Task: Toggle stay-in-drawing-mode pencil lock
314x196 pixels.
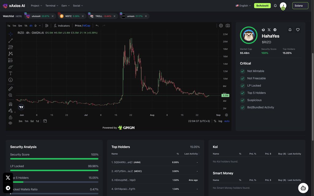Action: 10,111
